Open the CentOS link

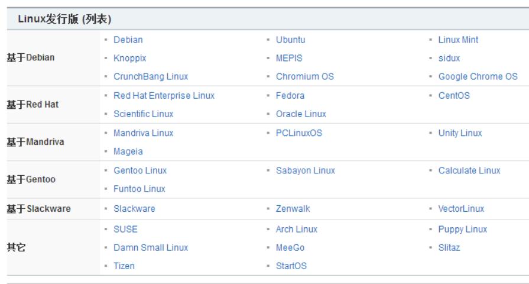tap(454, 95)
